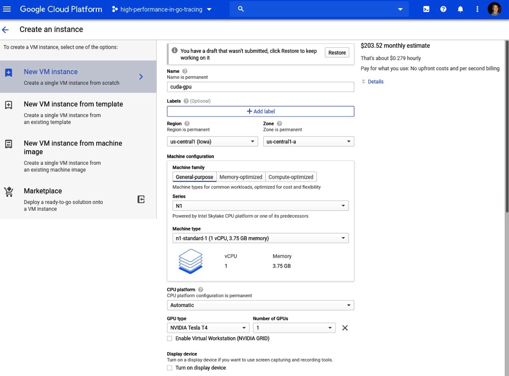Select New VM instance from template
509x376 pixels.
coord(78,112)
